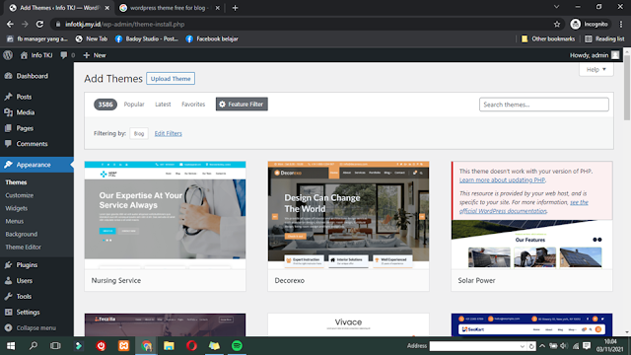Open Spotify from taskbar
631x355 pixels.
tap(237, 346)
